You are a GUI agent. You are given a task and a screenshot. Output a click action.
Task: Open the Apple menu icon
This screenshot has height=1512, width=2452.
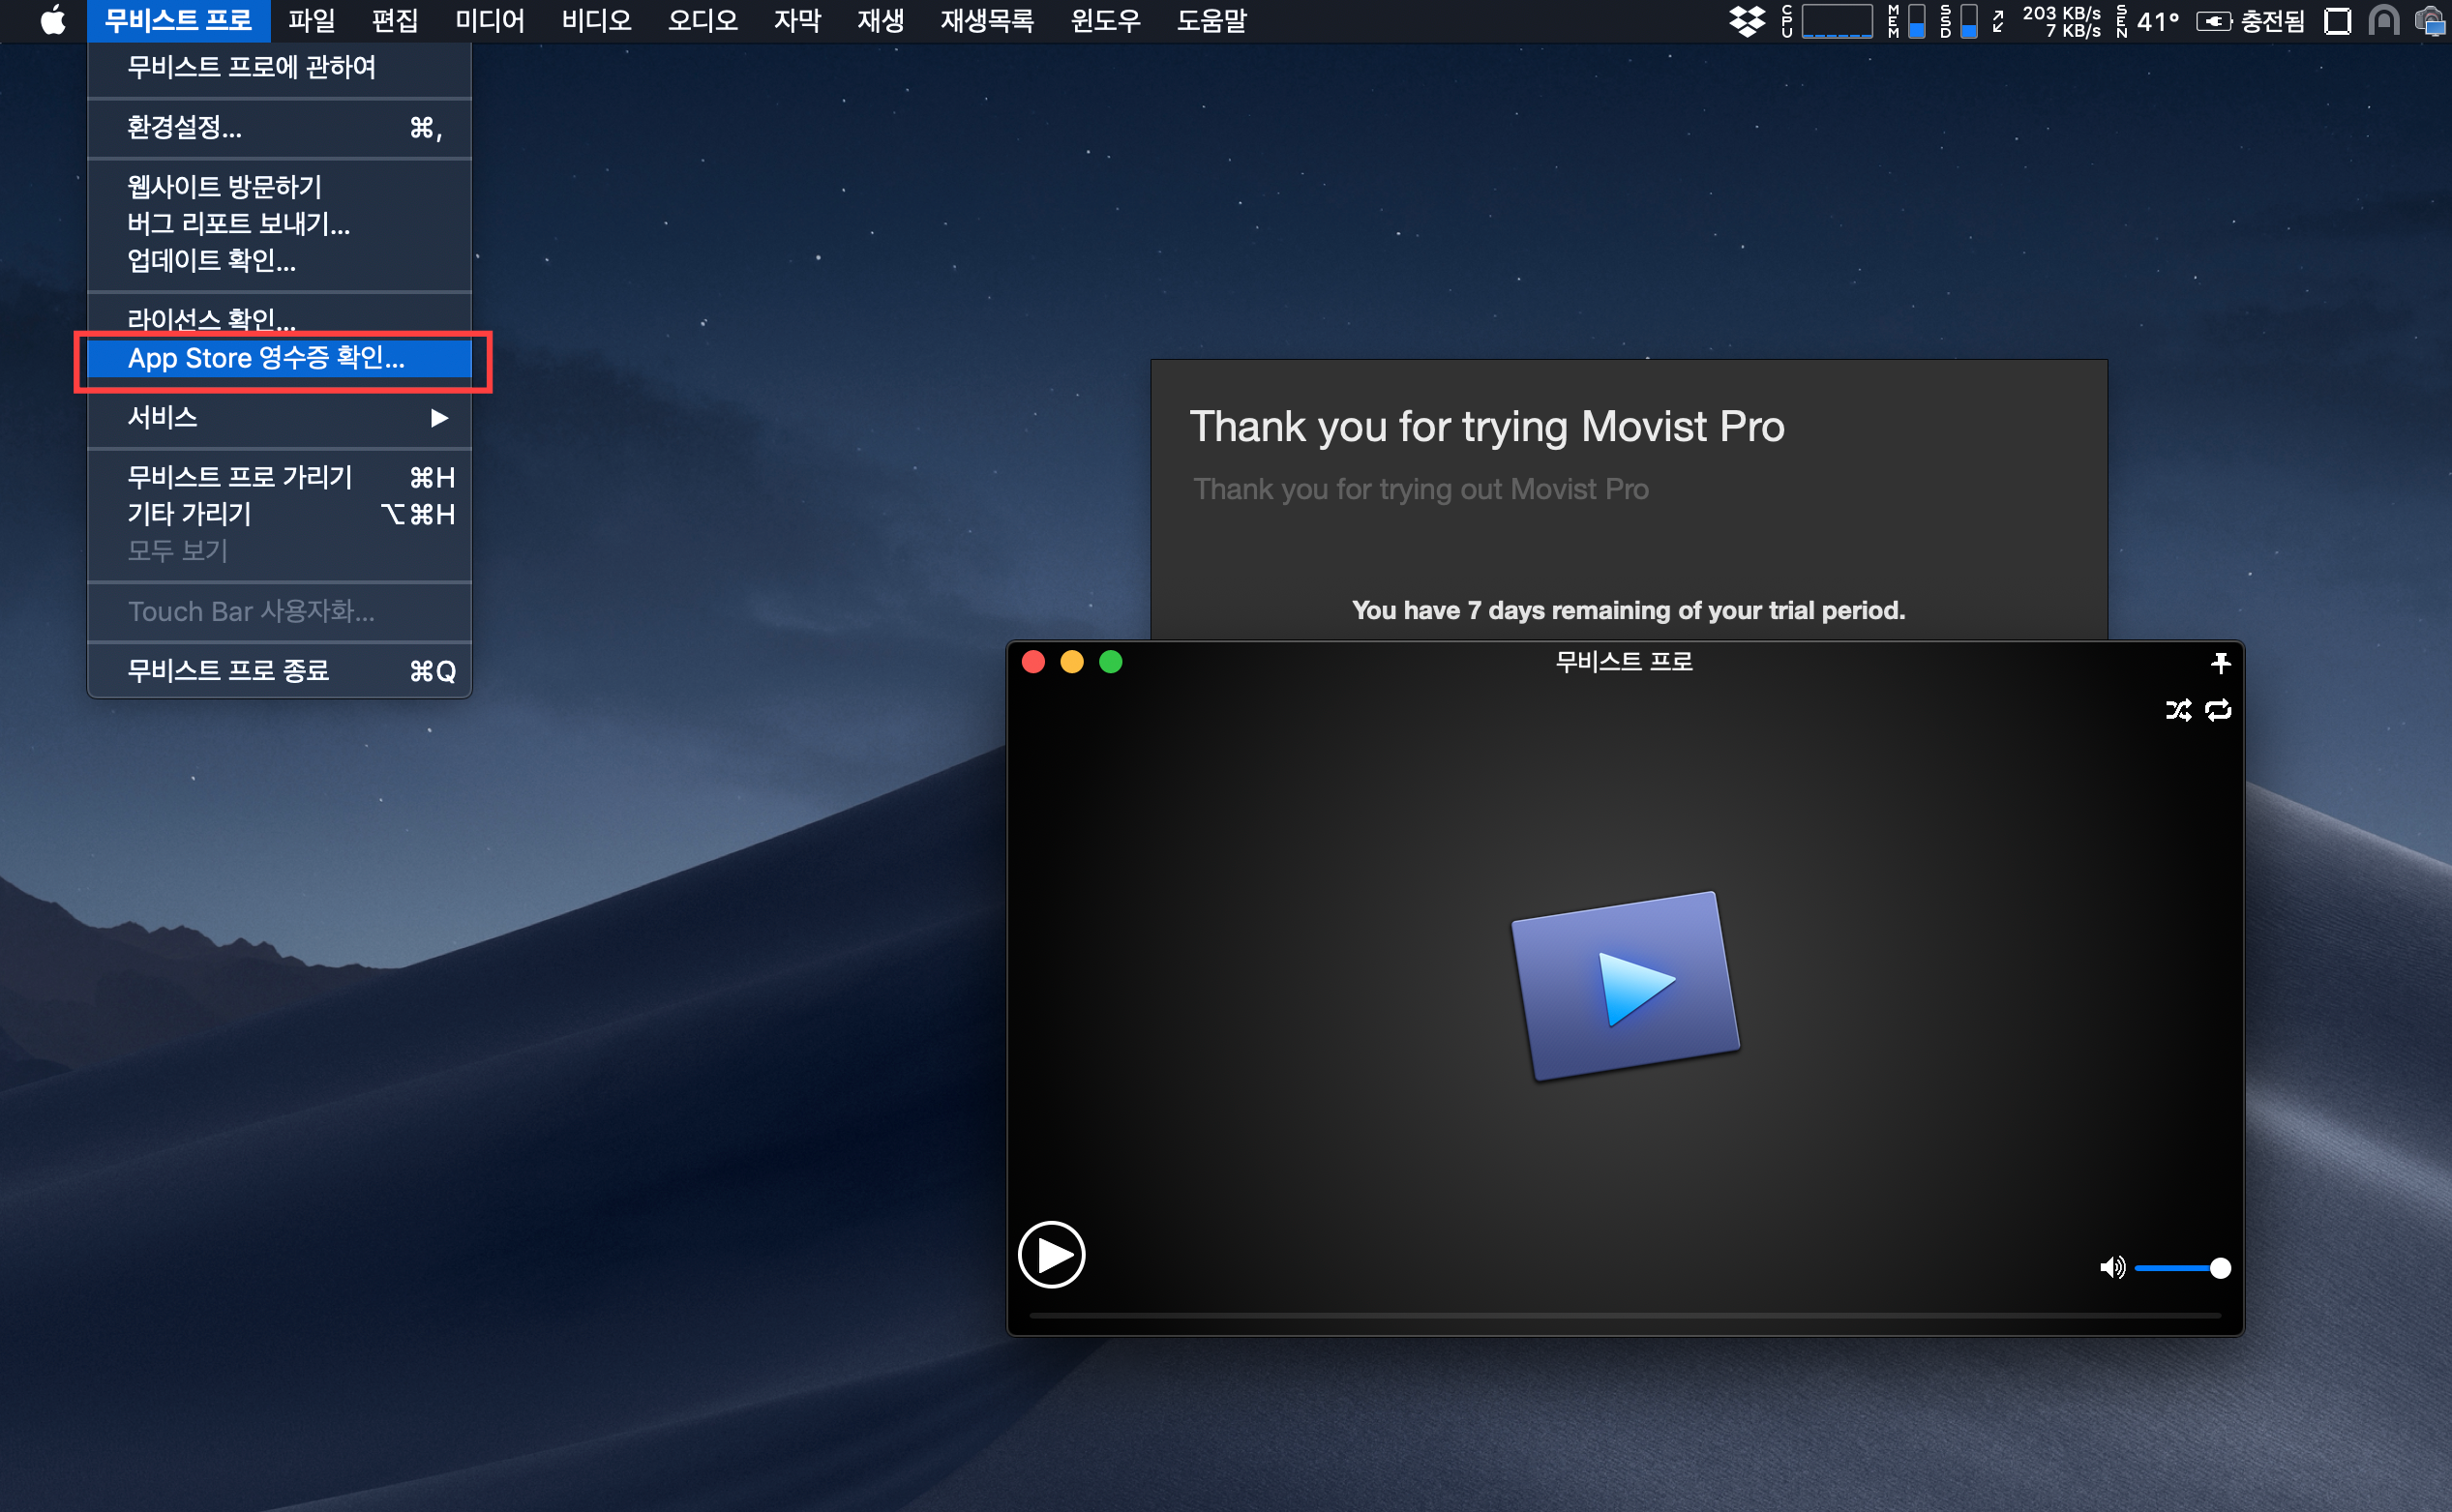point(53,20)
